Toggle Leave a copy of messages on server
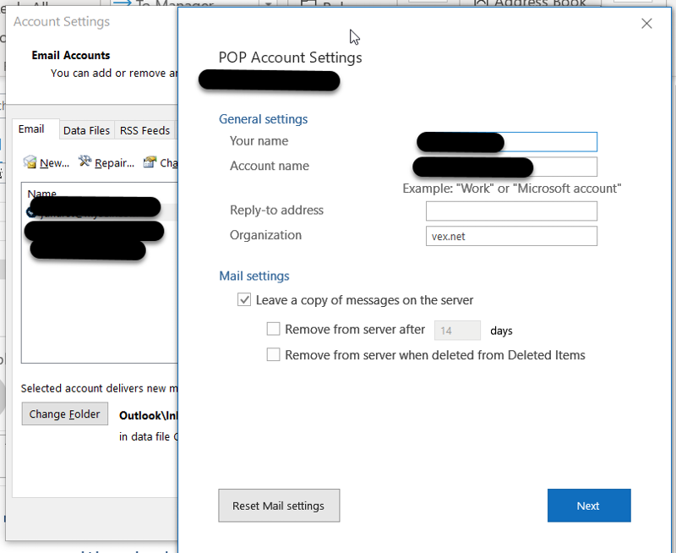This screenshot has height=553, width=676. (x=244, y=300)
